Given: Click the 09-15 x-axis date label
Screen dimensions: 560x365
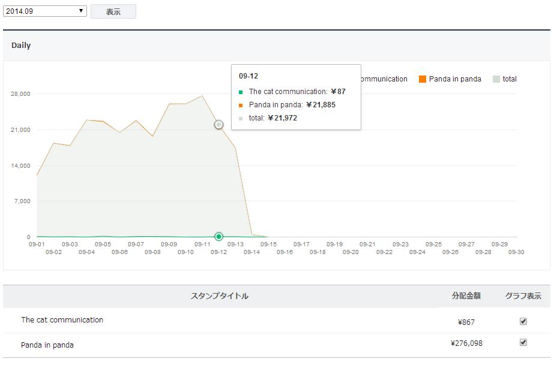Looking at the screenshot, I should pyautogui.click(x=268, y=245).
